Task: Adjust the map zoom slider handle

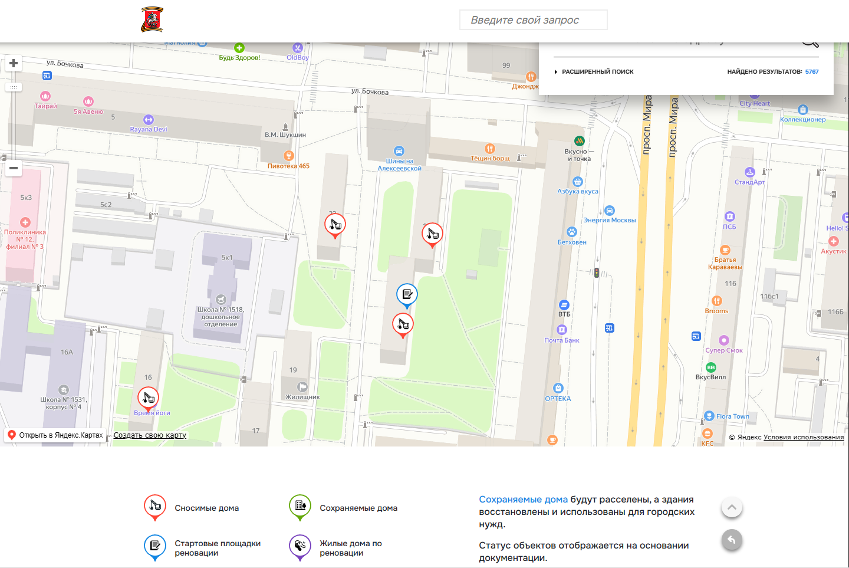Action: (x=14, y=87)
